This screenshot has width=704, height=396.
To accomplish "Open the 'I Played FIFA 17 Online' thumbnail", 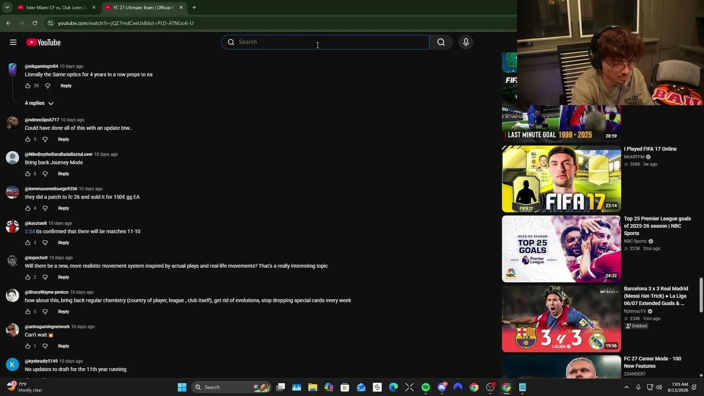I will tap(562, 179).
